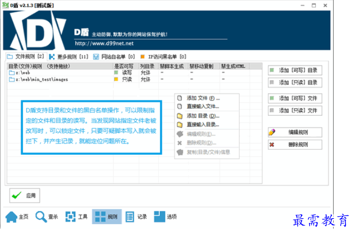Apply changes with 应用 button

coord(25,195)
